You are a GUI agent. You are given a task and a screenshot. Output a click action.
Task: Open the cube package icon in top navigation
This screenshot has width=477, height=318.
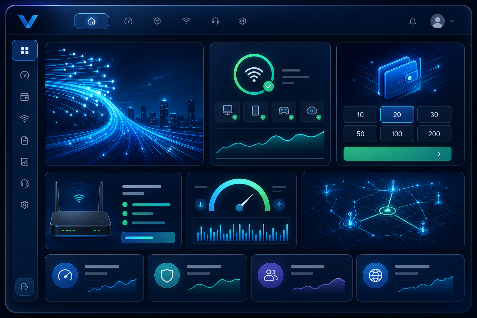[157, 21]
